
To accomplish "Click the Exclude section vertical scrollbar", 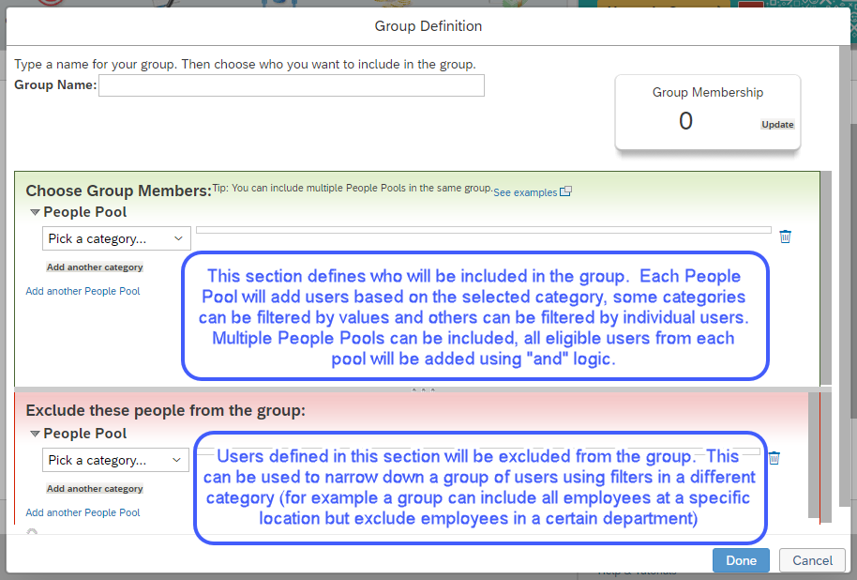I will coord(814,454).
